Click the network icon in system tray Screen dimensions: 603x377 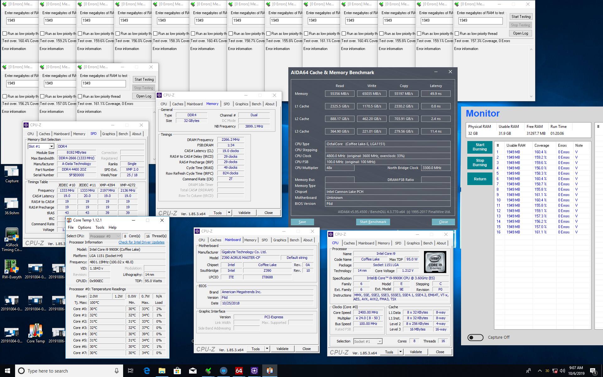(555, 371)
